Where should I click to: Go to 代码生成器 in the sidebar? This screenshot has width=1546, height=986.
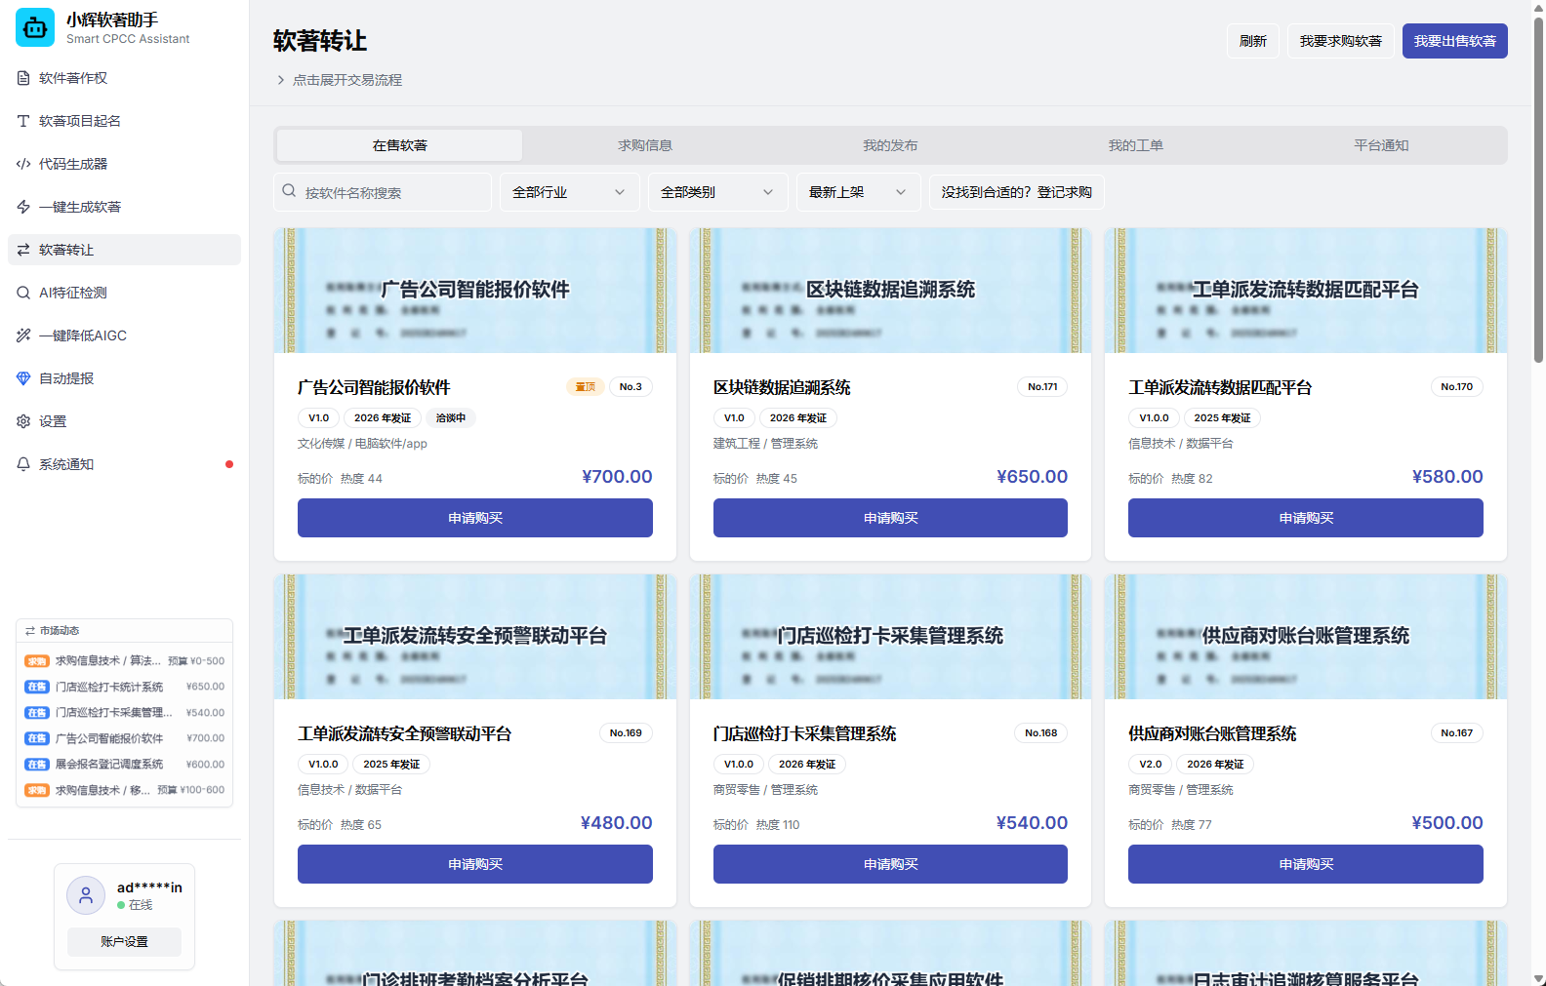pyautogui.click(x=124, y=164)
